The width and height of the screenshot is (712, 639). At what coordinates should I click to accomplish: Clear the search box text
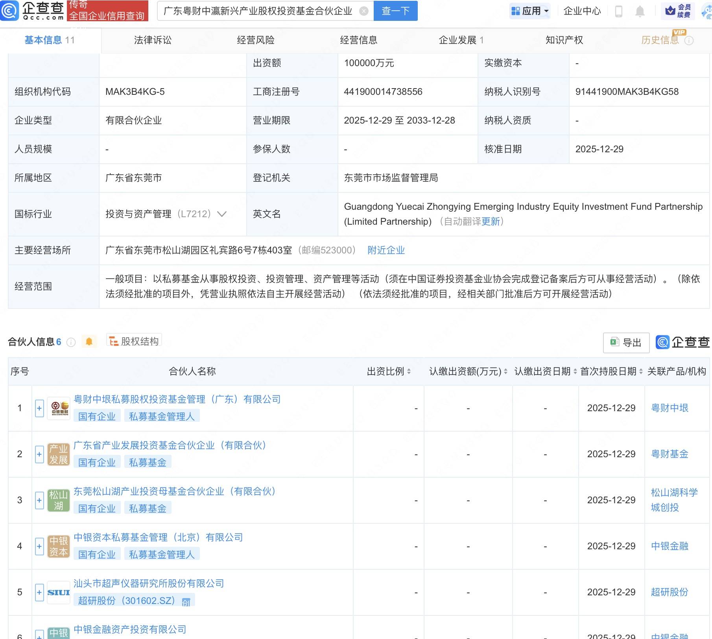coord(364,11)
